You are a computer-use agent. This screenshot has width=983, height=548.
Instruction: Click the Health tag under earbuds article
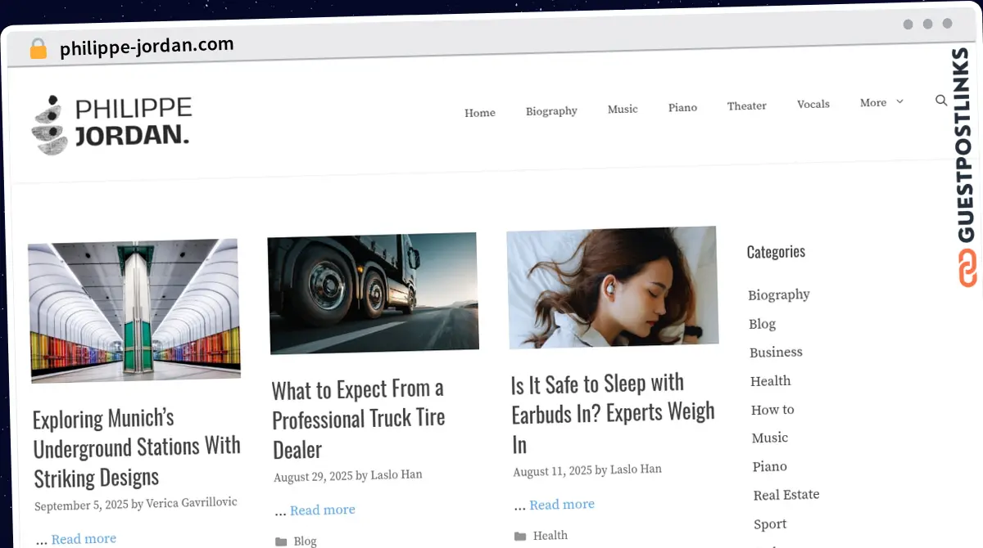550,536
